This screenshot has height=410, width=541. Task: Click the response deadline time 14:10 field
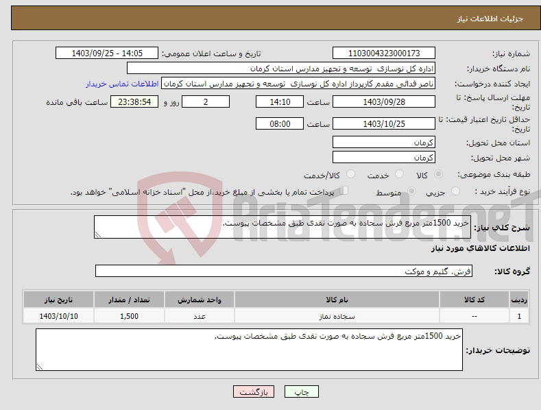[x=280, y=101]
